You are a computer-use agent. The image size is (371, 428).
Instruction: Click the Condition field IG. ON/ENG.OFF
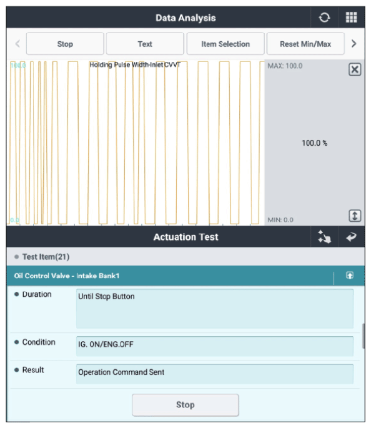[x=215, y=346]
